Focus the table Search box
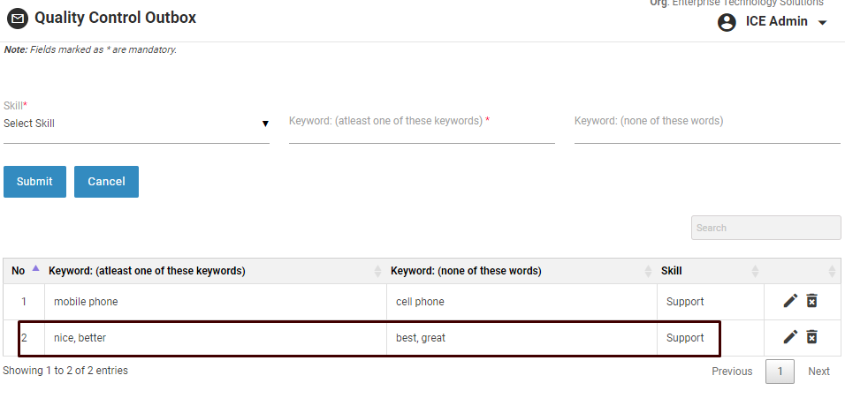The height and width of the screenshot is (398, 845). pyautogui.click(x=765, y=228)
